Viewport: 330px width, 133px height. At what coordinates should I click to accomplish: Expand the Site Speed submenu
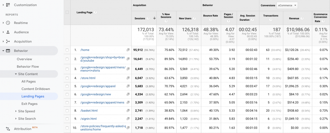pos(27,111)
